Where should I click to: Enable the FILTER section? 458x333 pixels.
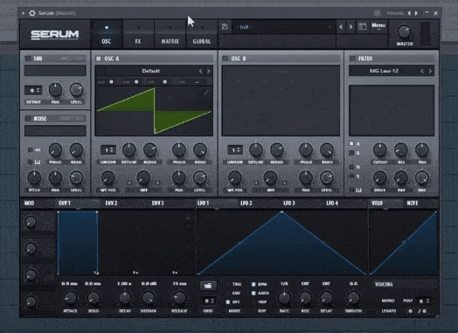point(352,59)
